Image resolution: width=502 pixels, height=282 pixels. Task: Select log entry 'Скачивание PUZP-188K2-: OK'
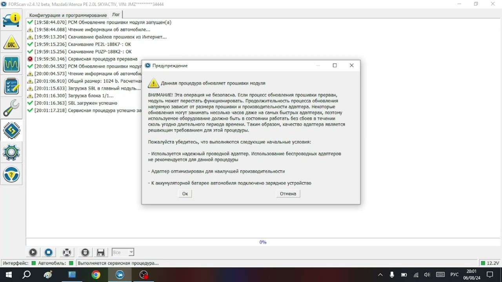[79, 52]
